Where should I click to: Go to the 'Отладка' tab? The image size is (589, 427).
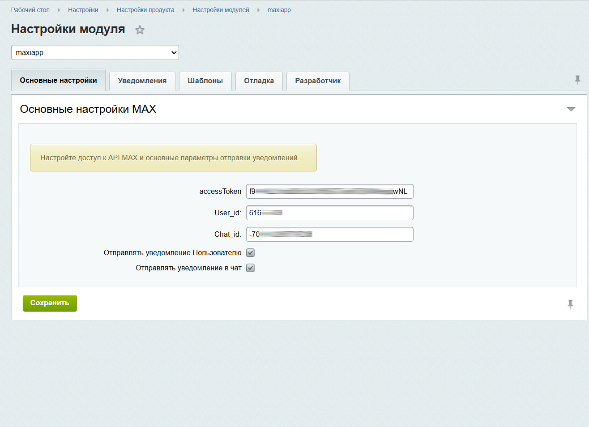pyautogui.click(x=259, y=81)
